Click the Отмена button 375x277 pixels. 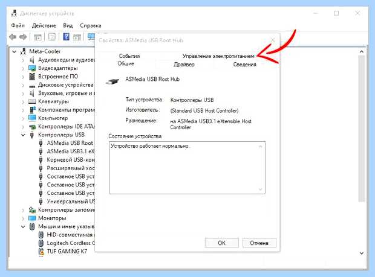point(259,243)
